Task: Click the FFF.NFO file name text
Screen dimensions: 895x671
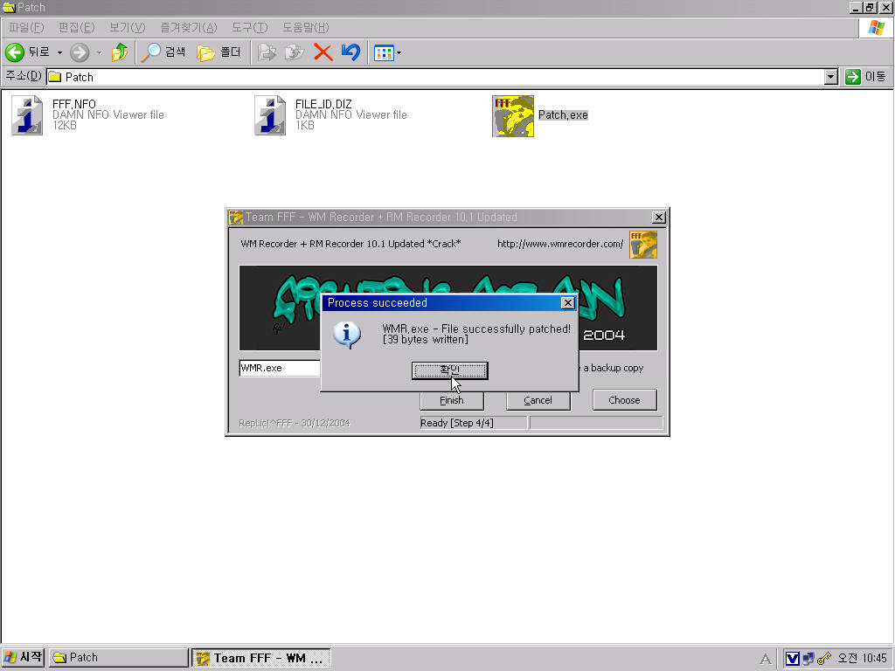Action: coord(74,105)
